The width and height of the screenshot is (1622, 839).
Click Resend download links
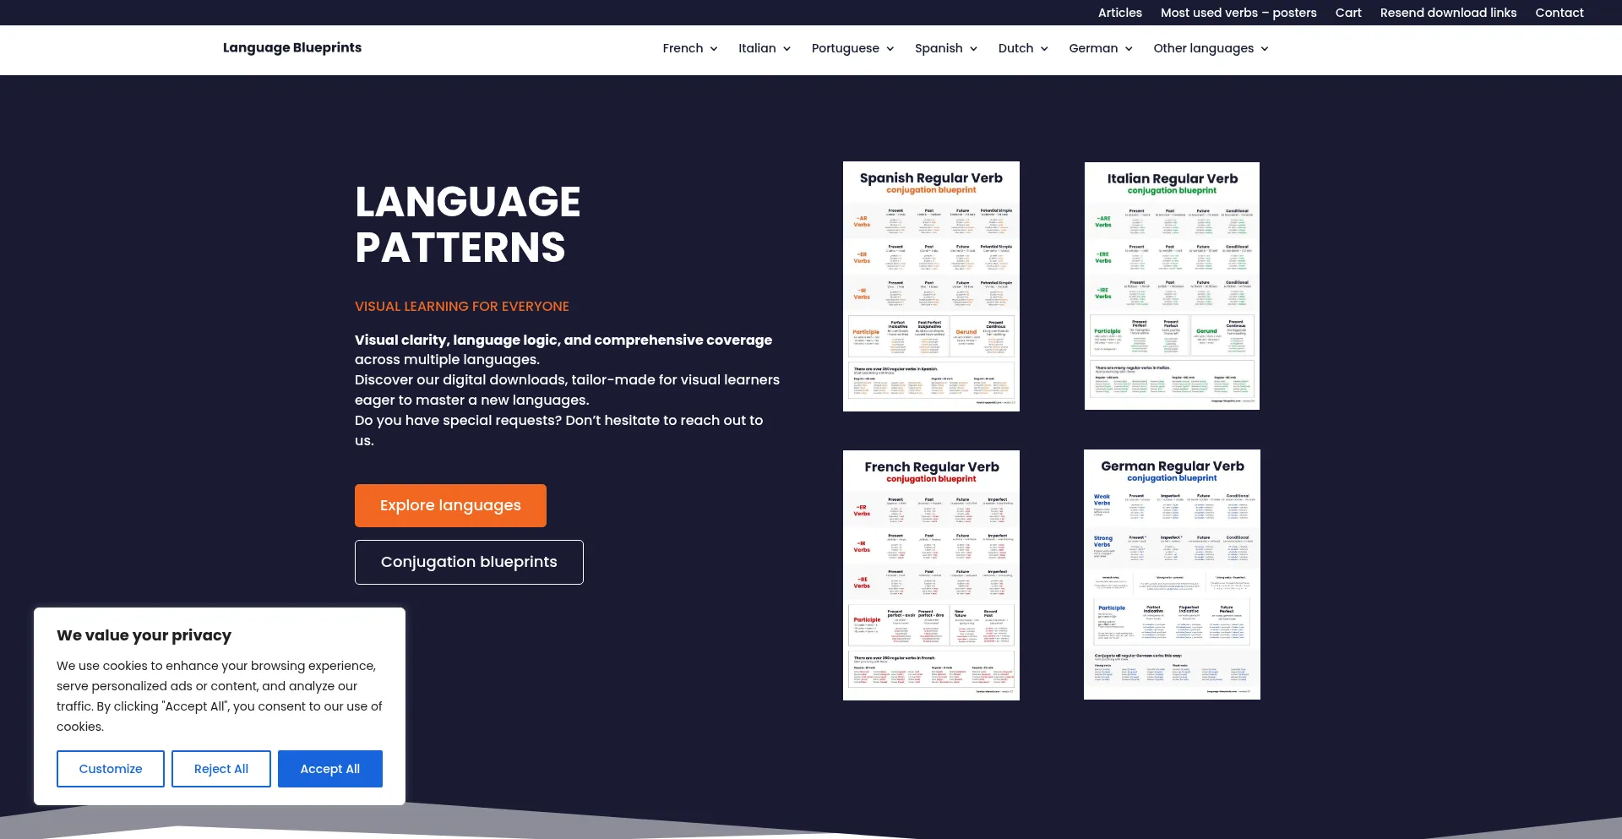pyautogui.click(x=1448, y=13)
